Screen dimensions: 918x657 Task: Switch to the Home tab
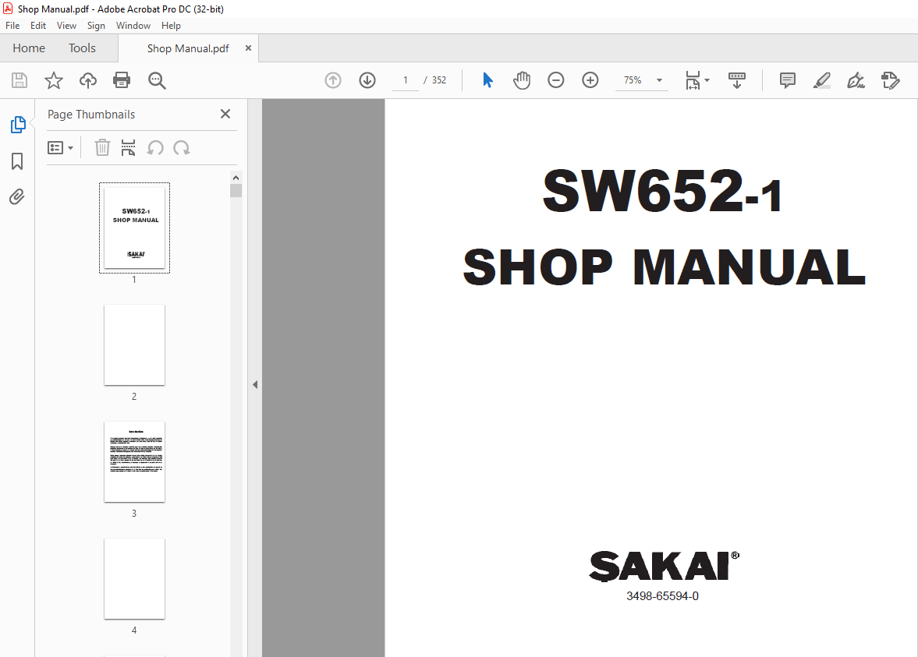(29, 48)
